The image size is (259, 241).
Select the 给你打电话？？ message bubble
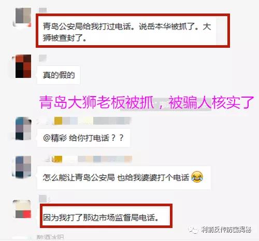(83, 138)
